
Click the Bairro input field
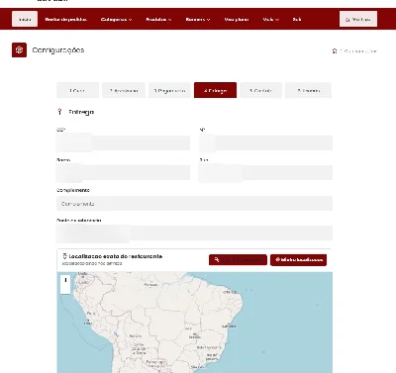[123, 173]
